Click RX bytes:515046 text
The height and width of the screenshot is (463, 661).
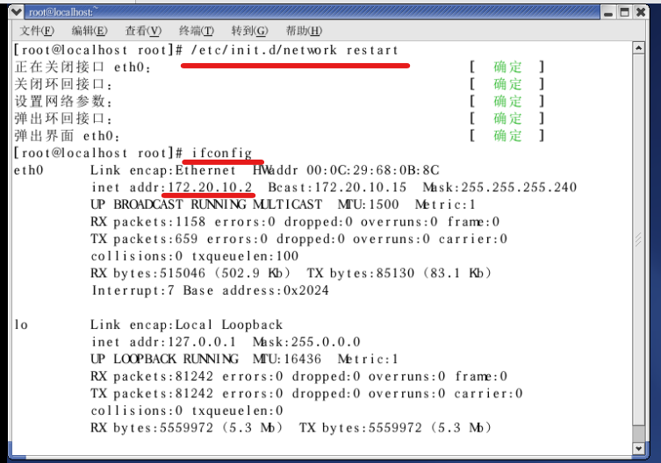pyautogui.click(x=148, y=273)
